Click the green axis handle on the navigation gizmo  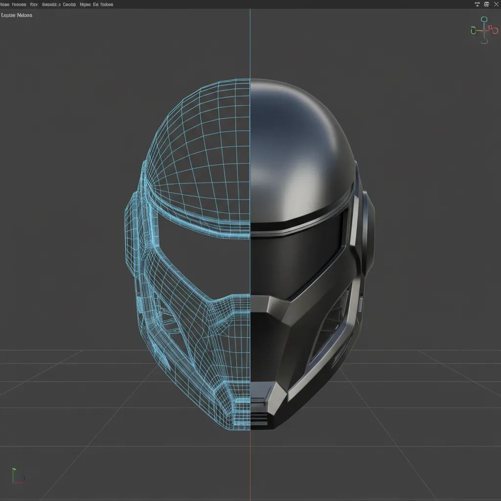point(473,30)
